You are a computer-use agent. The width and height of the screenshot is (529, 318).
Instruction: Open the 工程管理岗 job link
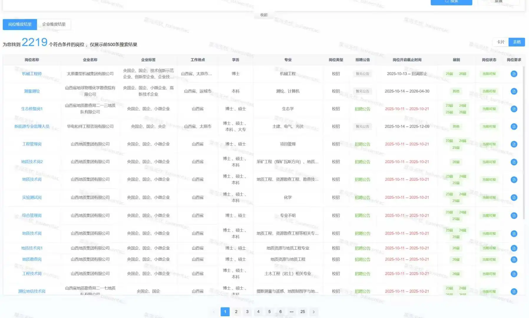point(32,144)
